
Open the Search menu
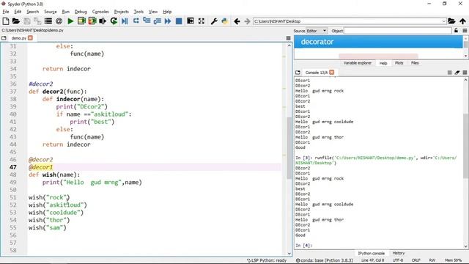pos(32,12)
